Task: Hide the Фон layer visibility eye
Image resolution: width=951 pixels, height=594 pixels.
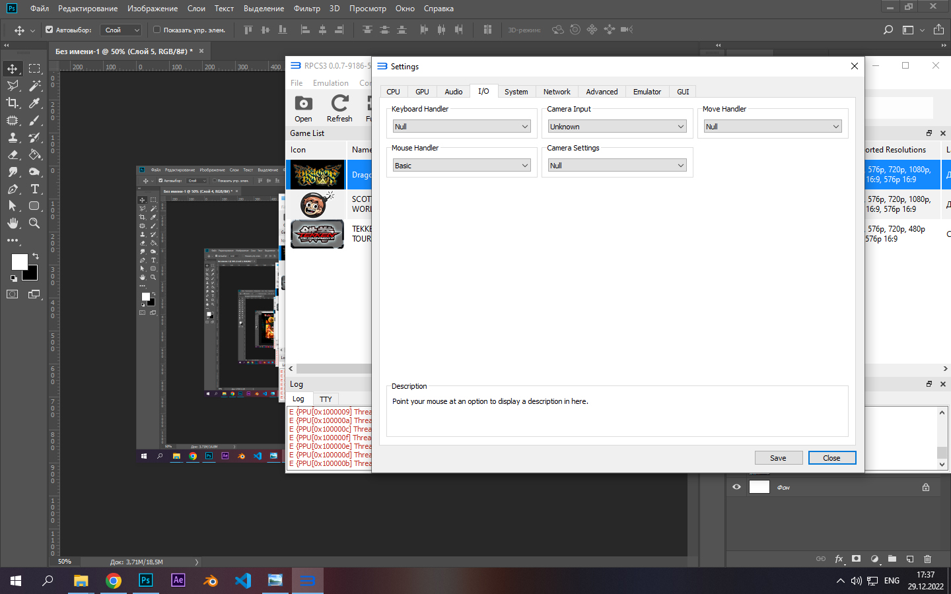Action: (736, 487)
